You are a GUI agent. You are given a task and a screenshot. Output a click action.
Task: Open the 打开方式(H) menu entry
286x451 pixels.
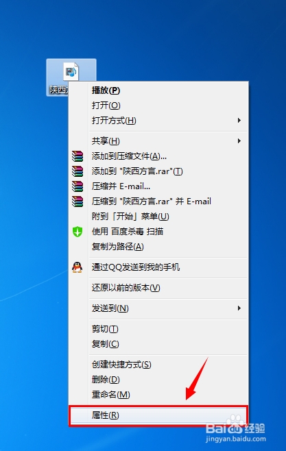[114, 120]
